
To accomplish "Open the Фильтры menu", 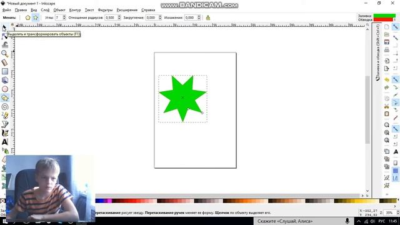I will click(x=105, y=10).
